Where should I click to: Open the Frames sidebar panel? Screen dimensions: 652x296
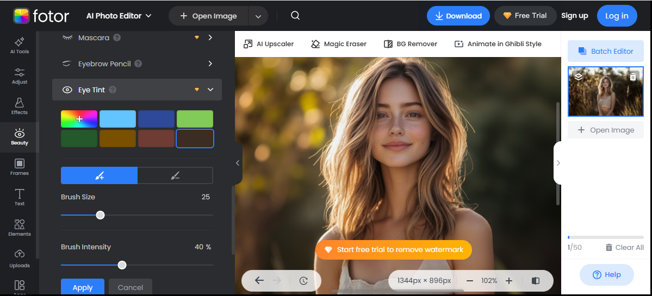(x=19, y=167)
